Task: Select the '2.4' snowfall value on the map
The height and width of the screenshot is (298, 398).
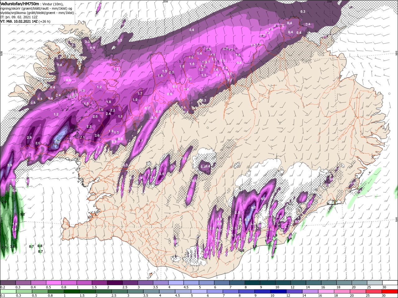Action: coord(108,114)
